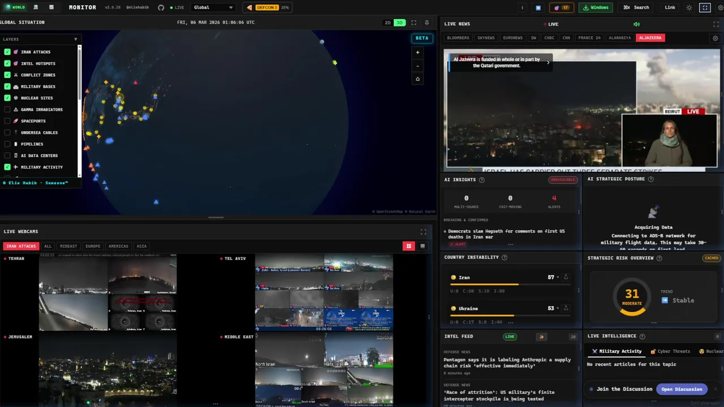The height and width of the screenshot is (407, 724).
Task: Uncheck the Intel Hotspots layer
Action: tap(7, 63)
